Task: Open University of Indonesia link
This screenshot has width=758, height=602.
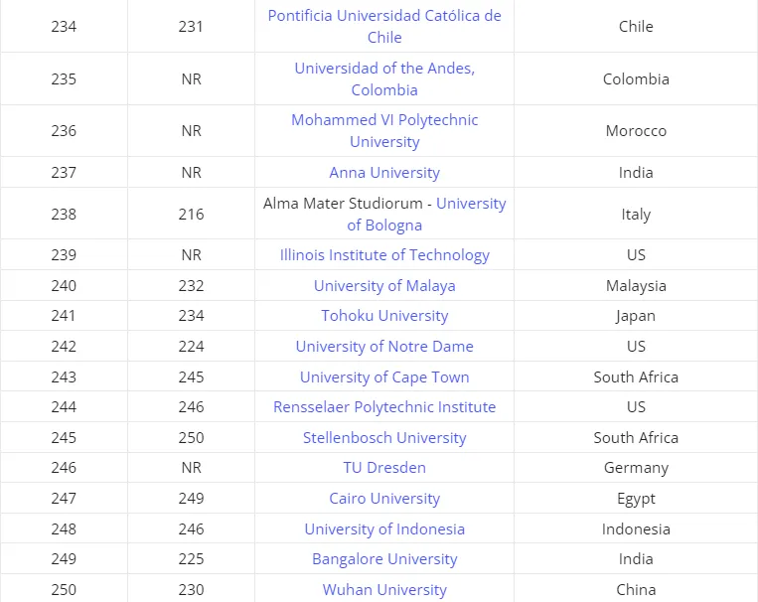Action: (x=384, y=529)
